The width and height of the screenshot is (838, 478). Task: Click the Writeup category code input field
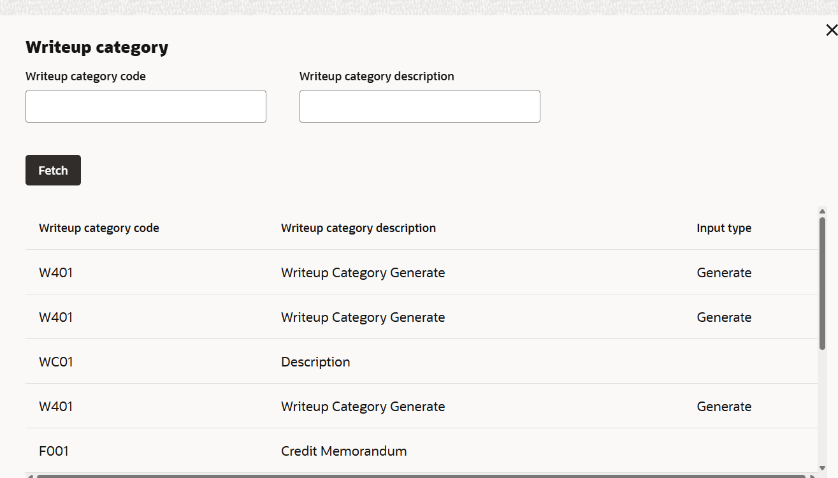[x=145, y=106]
